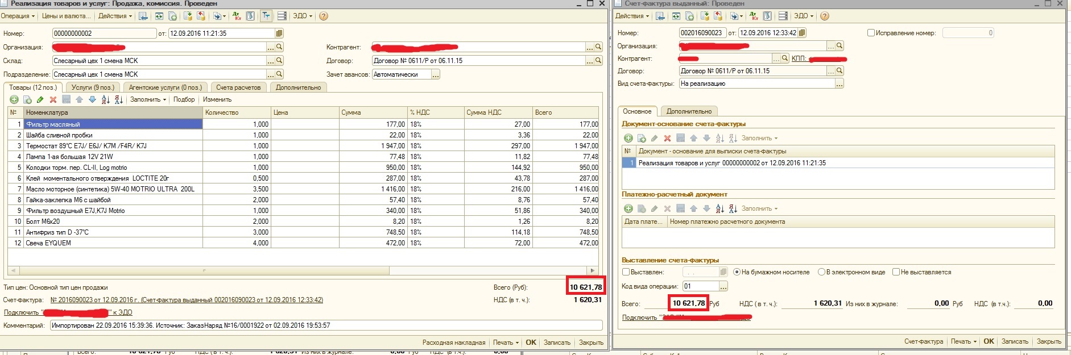Add a new row with green plus in goods table
The width and height of the screenshot is (1071, 355).
(14, 99)
